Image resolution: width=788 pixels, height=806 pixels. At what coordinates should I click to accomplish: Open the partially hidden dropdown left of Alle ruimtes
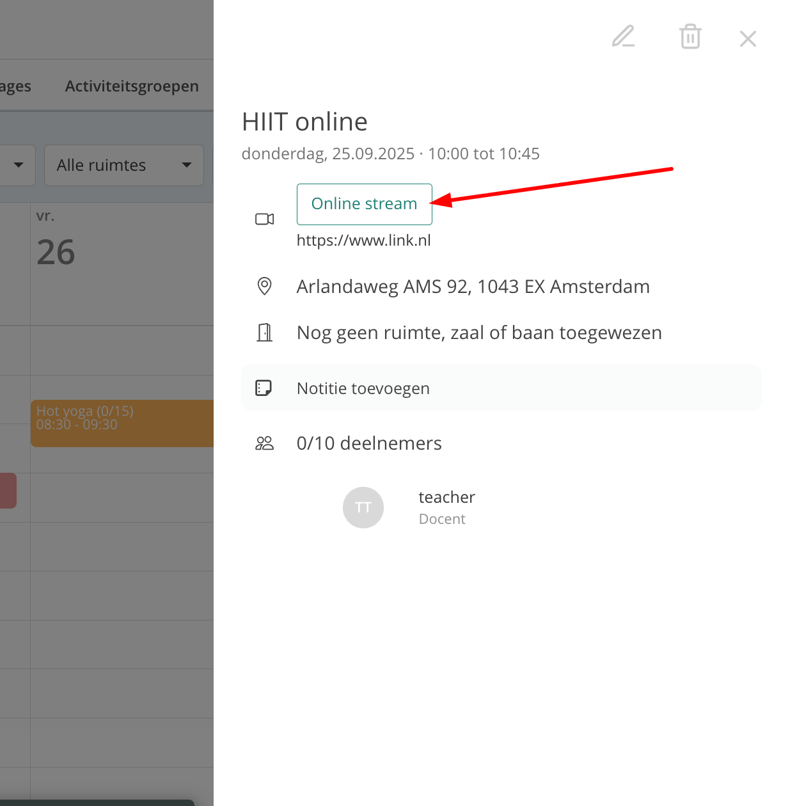(x=17, y=165)
